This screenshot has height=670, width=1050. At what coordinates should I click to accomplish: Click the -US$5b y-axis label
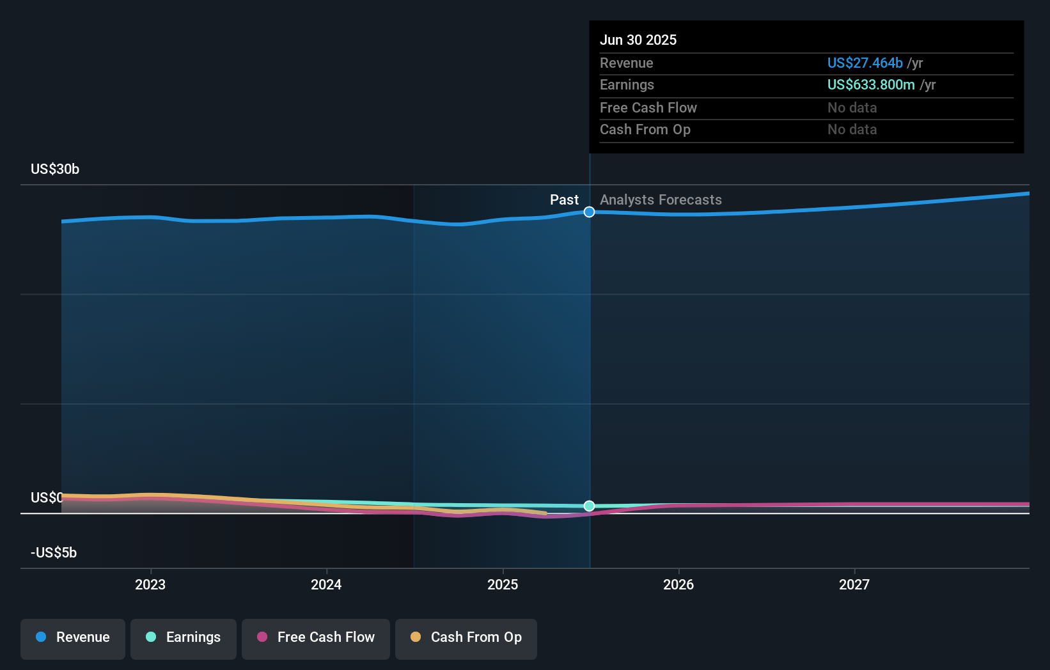54,552
